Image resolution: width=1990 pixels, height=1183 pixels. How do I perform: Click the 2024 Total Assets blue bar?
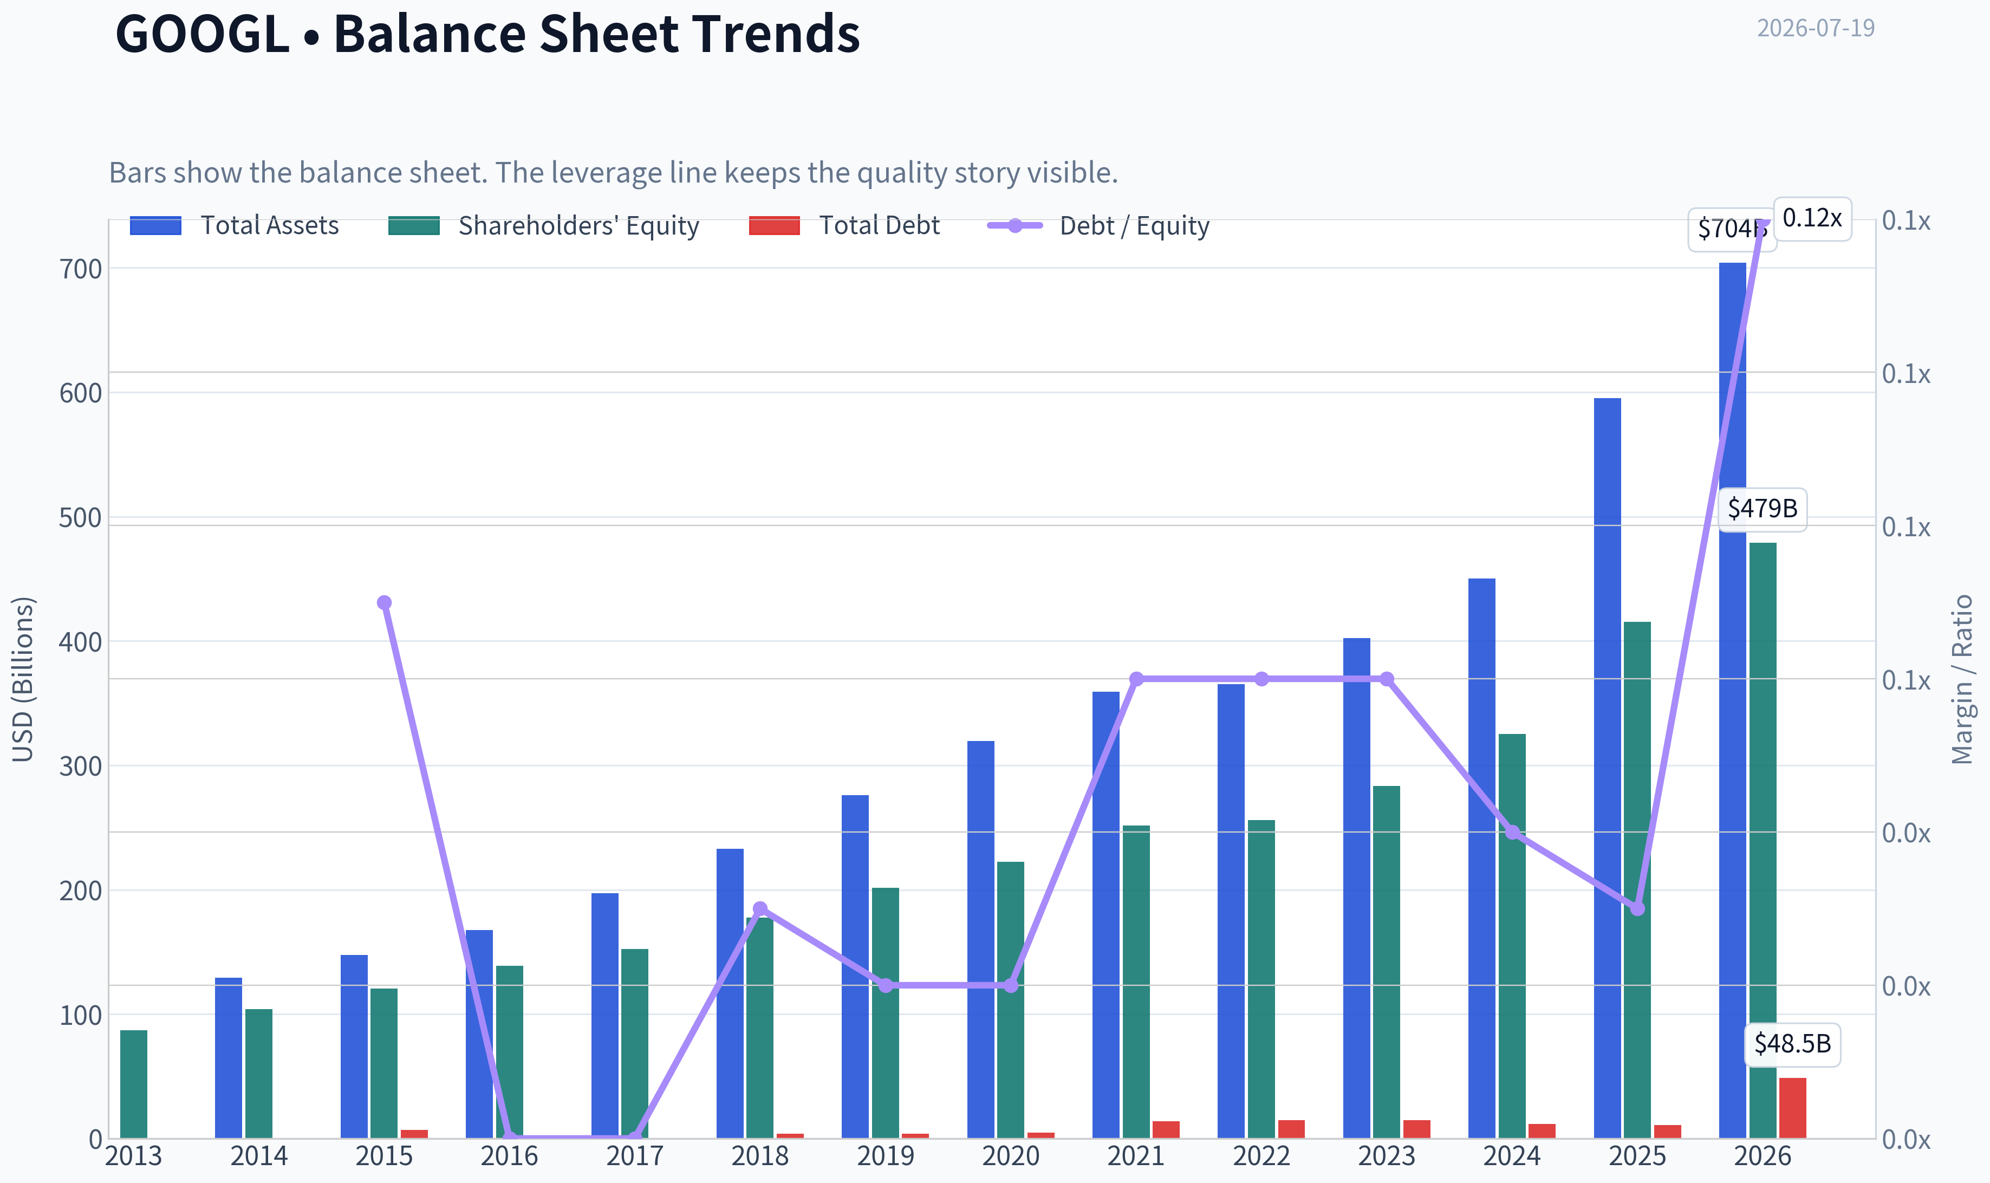coord(1481,859)
